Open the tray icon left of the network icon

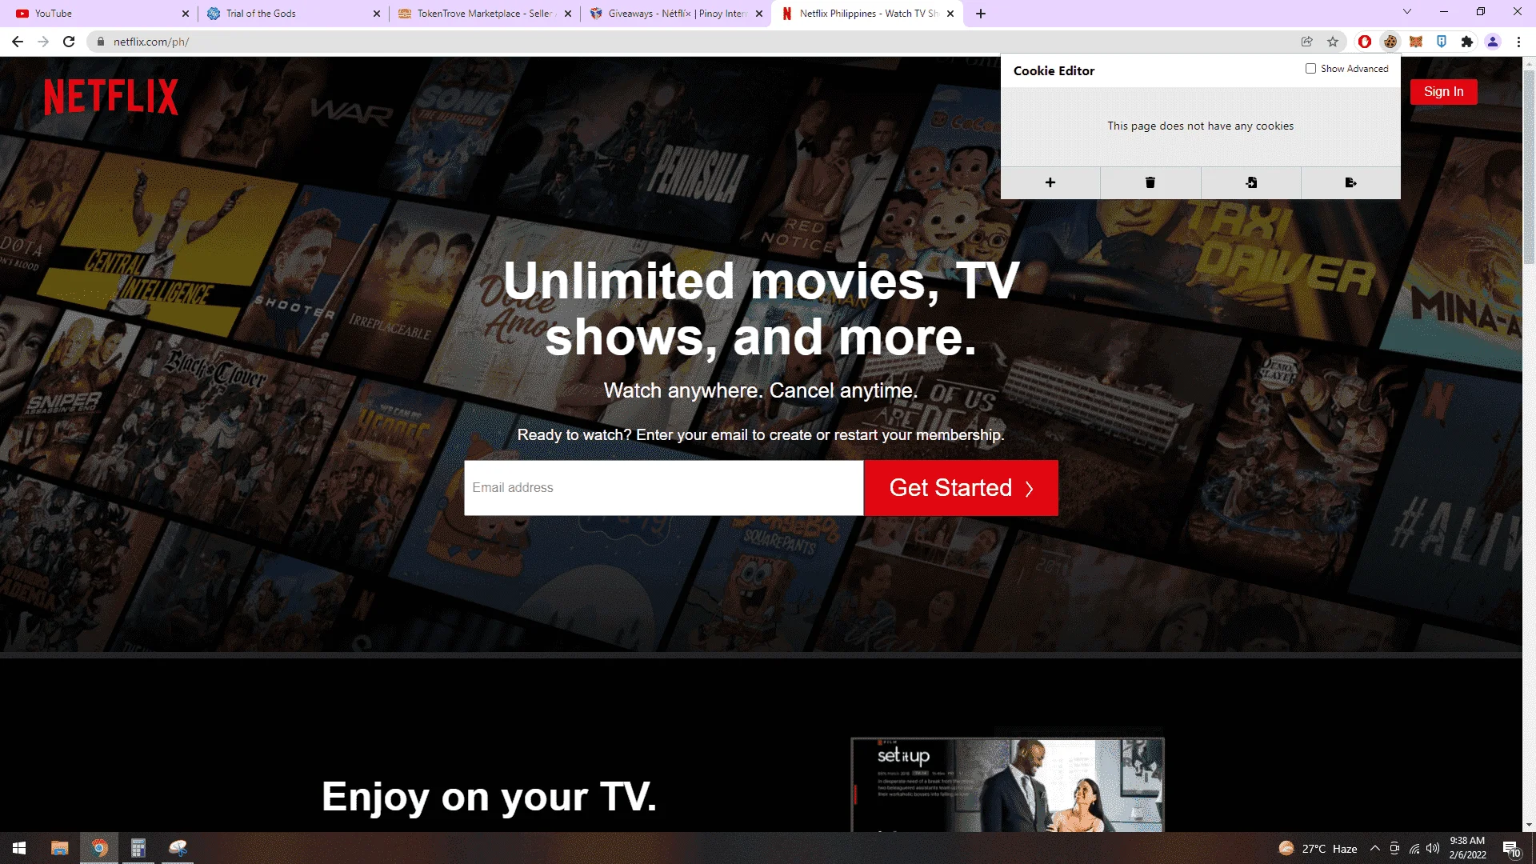tap(1394, 849)
